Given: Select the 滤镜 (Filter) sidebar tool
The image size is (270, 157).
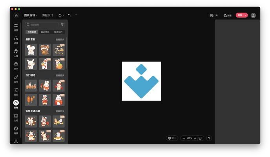Looking at the screenshot, I should [16, 40].
